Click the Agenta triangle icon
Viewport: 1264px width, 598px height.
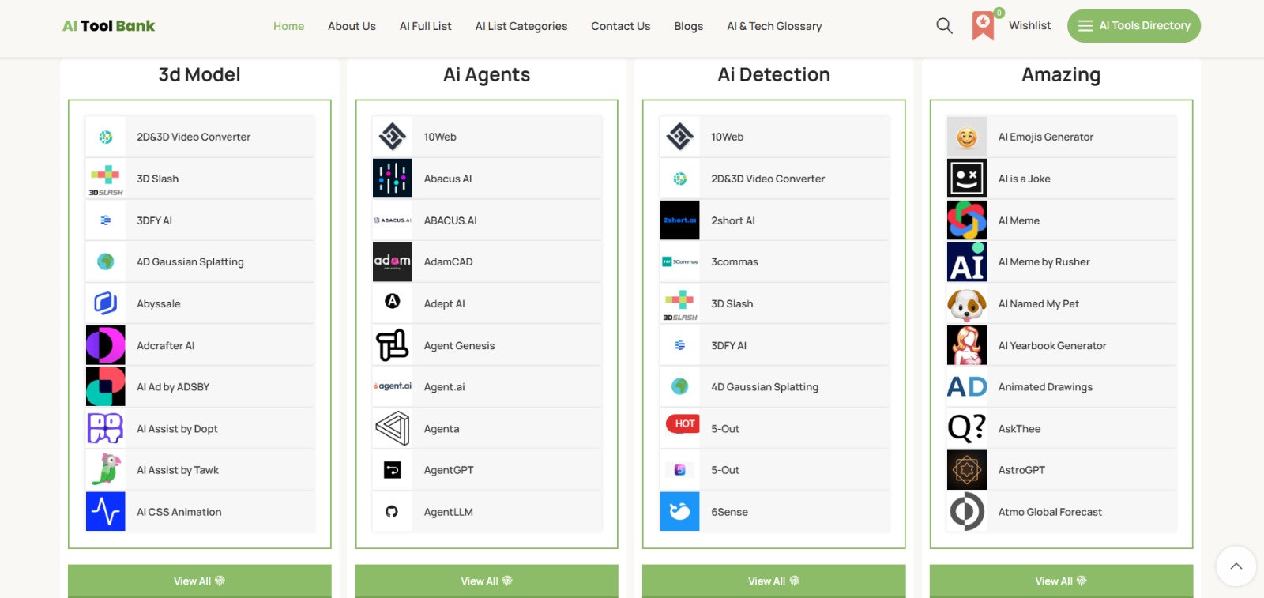coord(393,428)
